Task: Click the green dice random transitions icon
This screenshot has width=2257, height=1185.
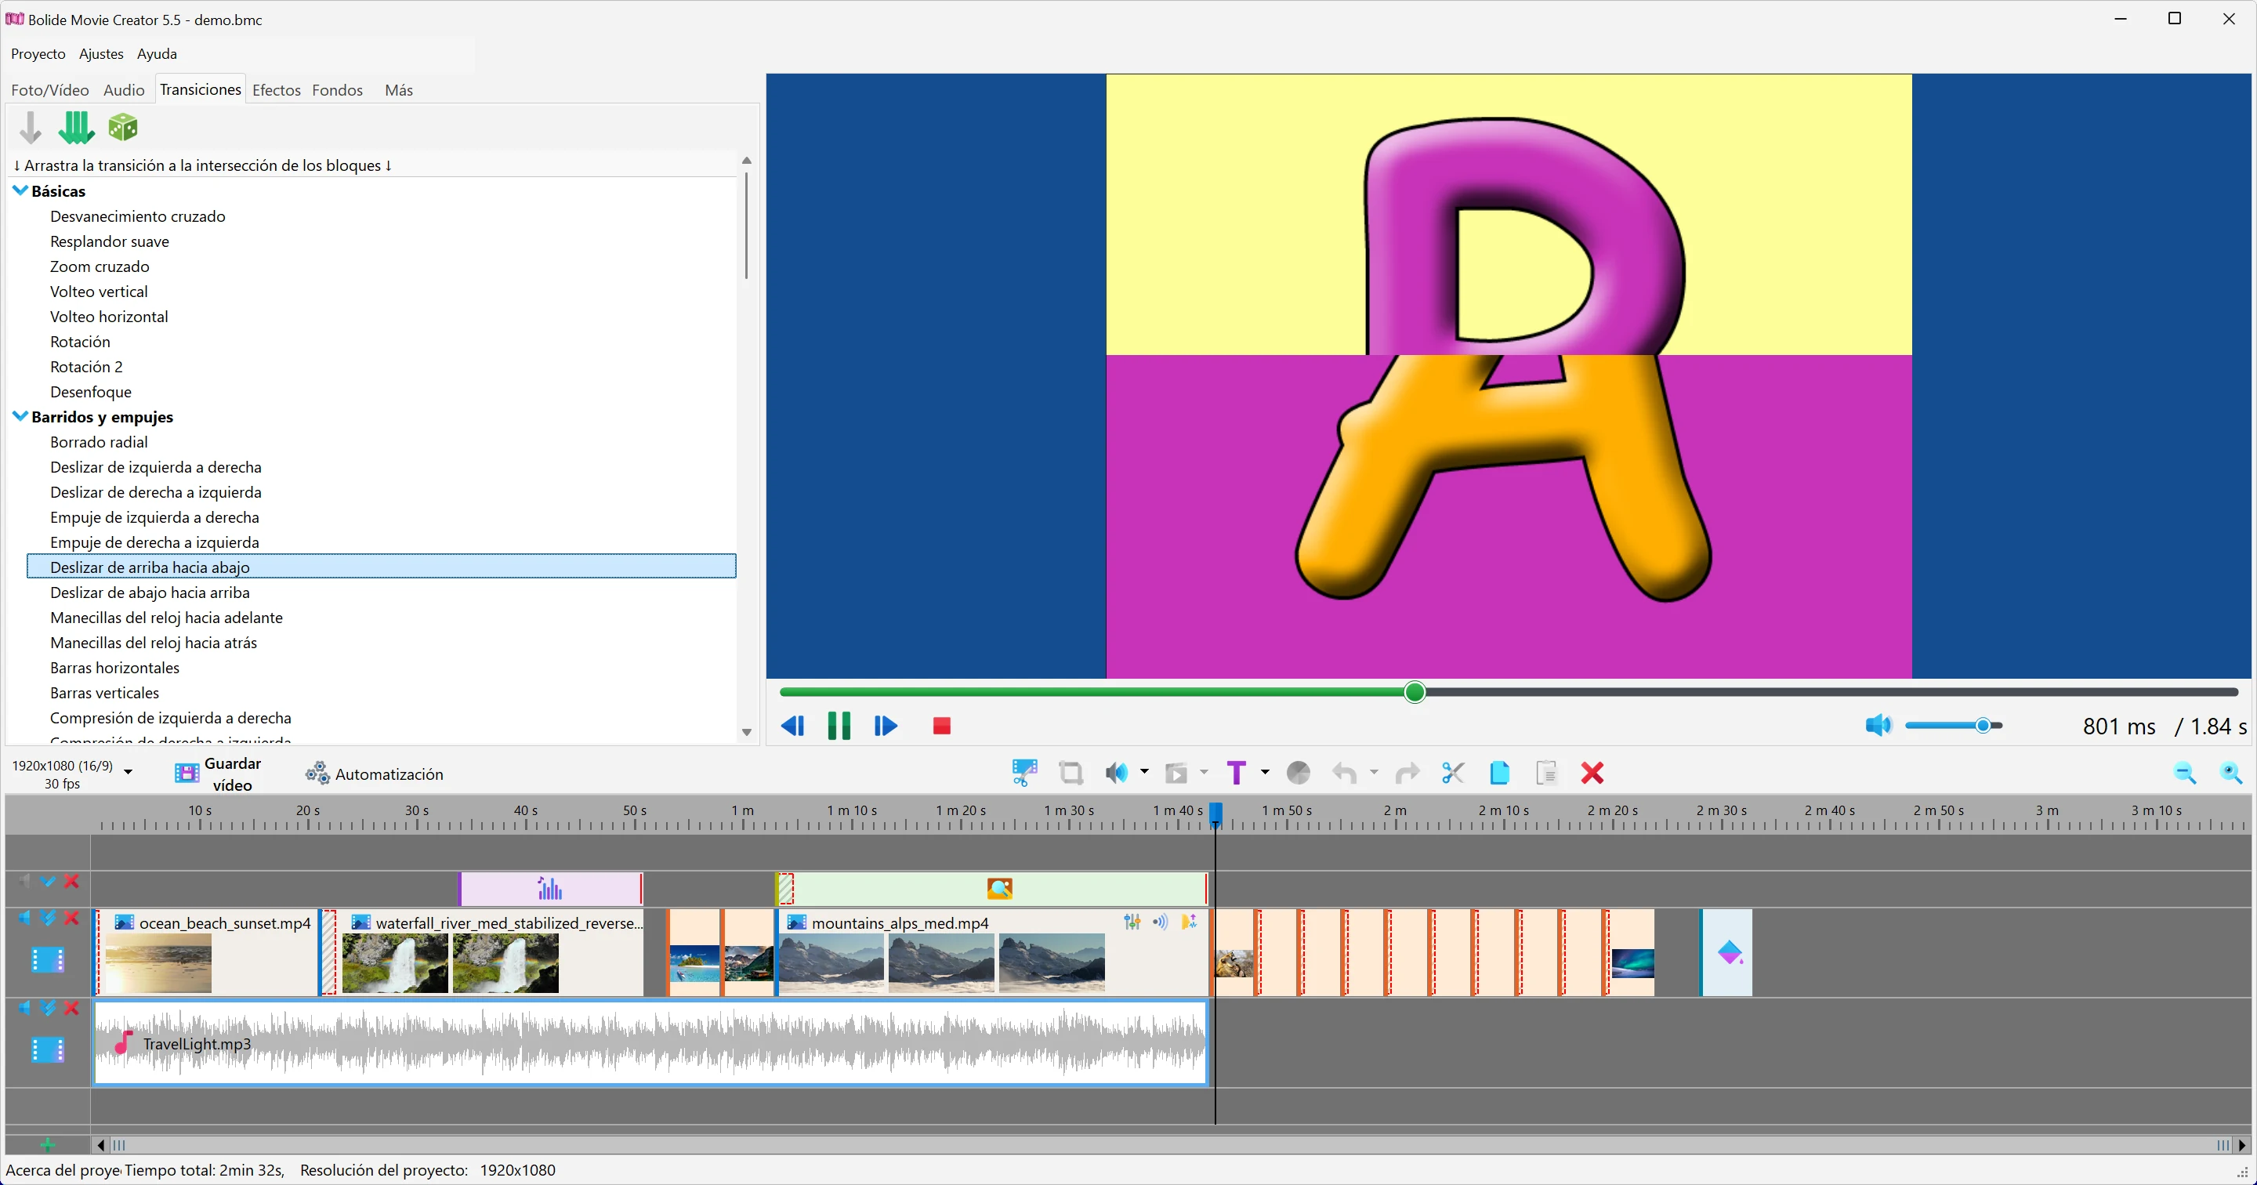Action: (x=123, y=127)
